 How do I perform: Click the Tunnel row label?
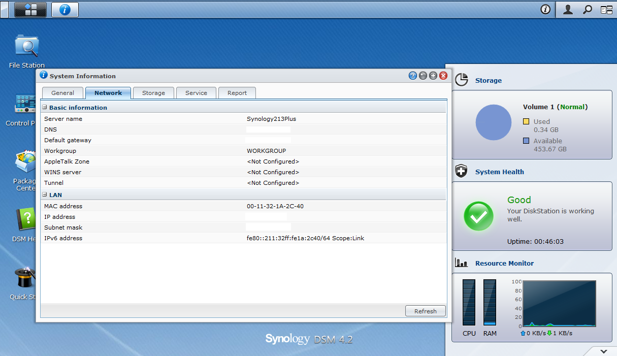tap(54, 183)
